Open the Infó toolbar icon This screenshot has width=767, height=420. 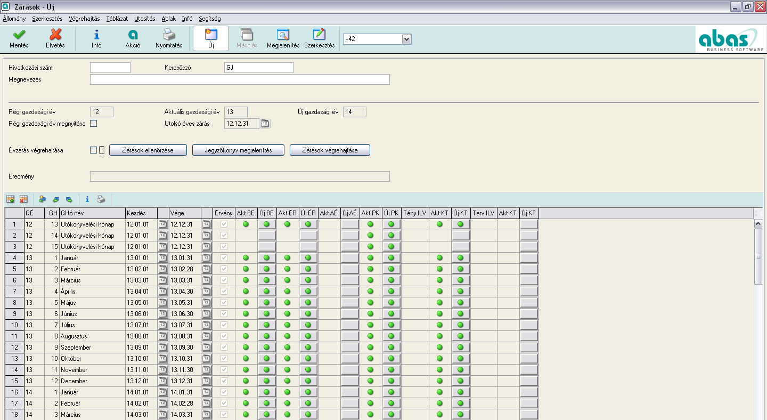point(96,35)
